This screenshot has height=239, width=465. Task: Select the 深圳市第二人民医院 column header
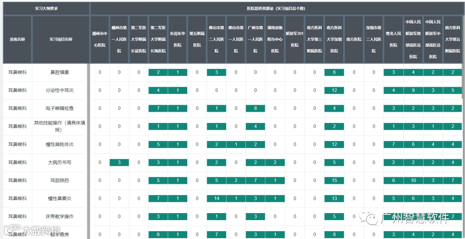pos(374,39)
